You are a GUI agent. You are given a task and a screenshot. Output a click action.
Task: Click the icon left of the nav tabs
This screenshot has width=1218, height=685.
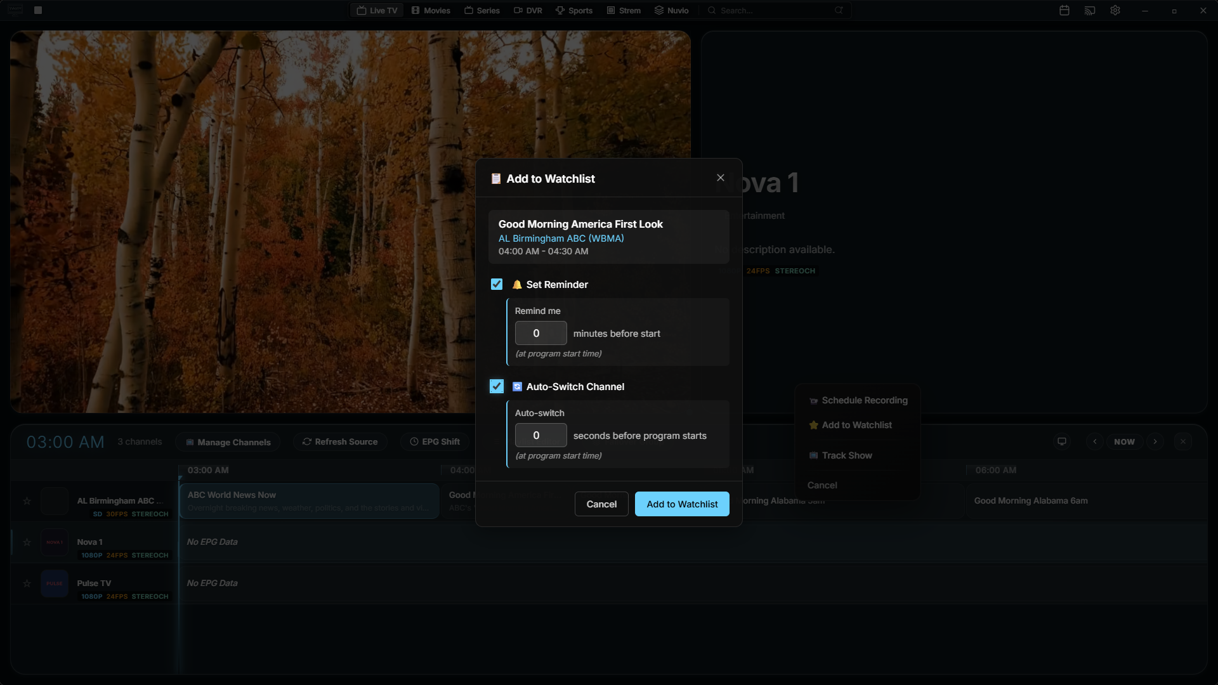pyautogui.click(x=37, y=10)
